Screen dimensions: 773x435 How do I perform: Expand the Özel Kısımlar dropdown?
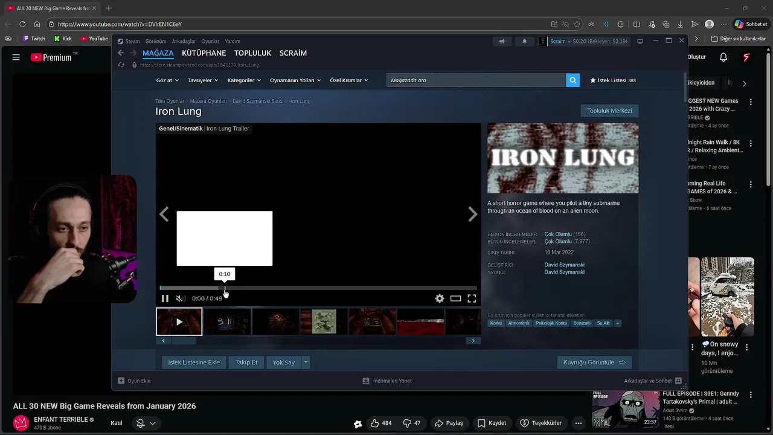pos(348,80)
